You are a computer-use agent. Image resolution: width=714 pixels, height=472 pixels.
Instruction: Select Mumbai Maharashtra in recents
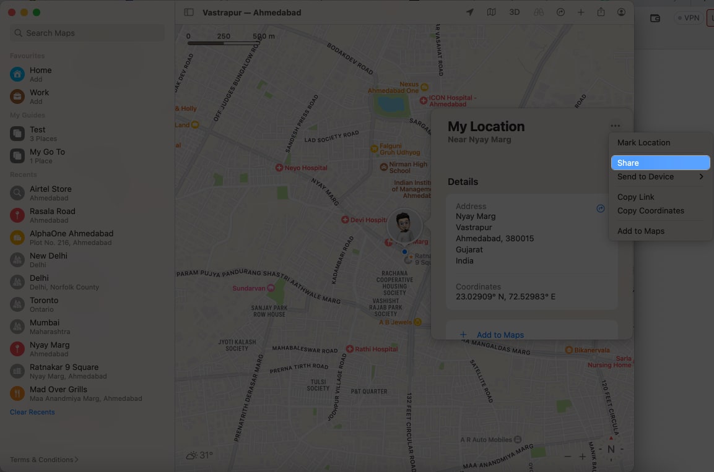coord(87,327)
